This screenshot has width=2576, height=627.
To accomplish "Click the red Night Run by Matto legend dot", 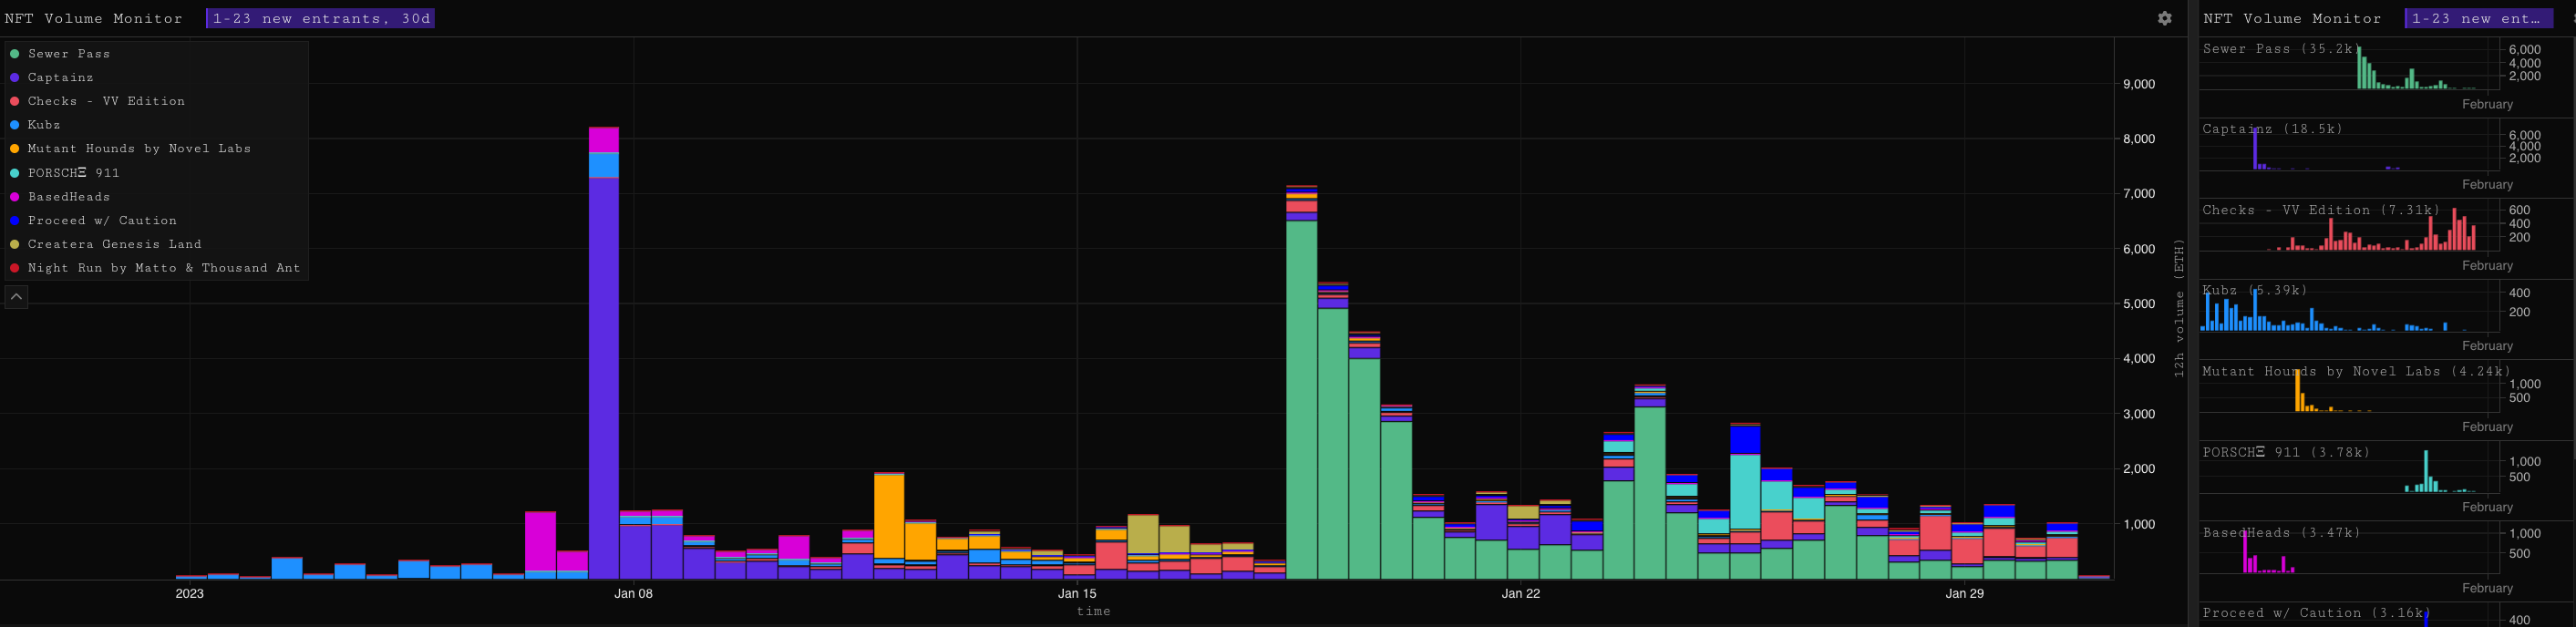I will (x=15, y=268).
